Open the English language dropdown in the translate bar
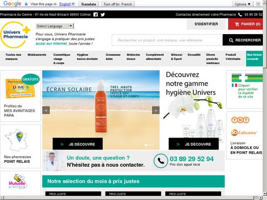 [x=73, y=4]
